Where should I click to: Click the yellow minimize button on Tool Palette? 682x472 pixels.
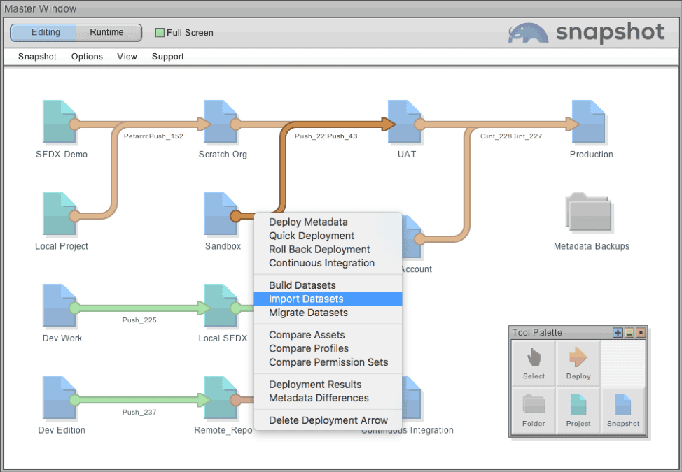pyautogui.click(x=629, y=333)
